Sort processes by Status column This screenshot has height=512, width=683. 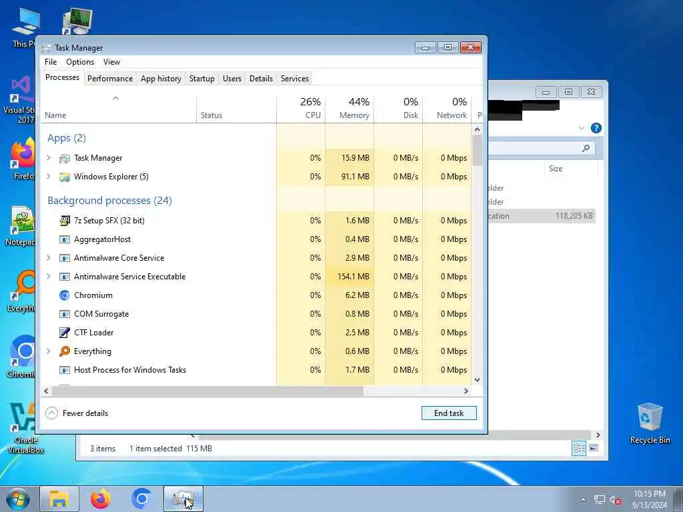[236, 109]
